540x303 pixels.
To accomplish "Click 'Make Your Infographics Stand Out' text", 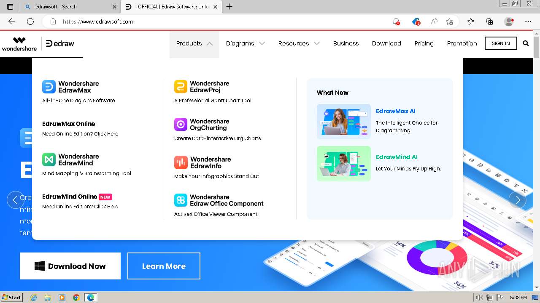I will pos(216,176).
